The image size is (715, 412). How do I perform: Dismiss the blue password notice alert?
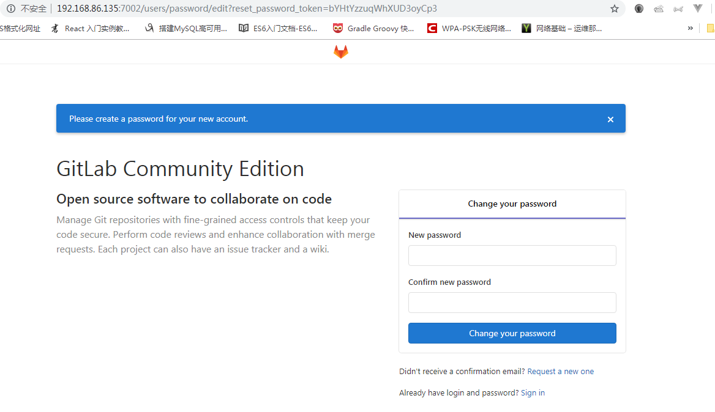[x=610, y=119]
